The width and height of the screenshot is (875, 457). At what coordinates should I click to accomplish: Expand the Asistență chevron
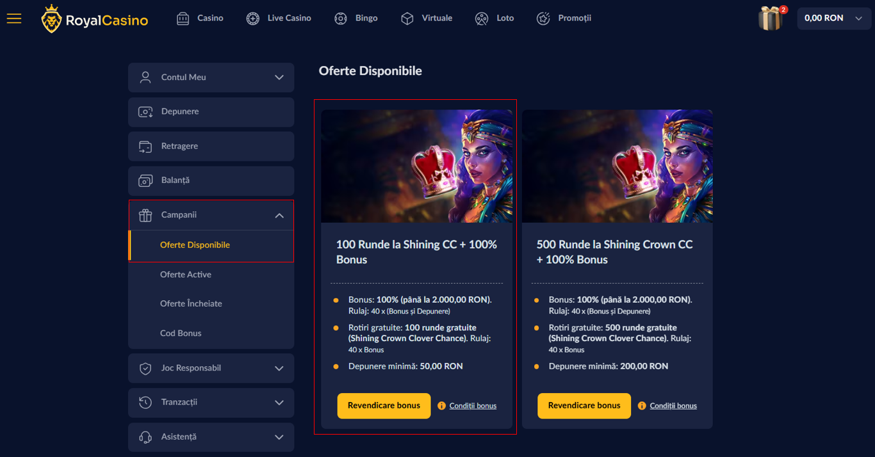(279, 437)
